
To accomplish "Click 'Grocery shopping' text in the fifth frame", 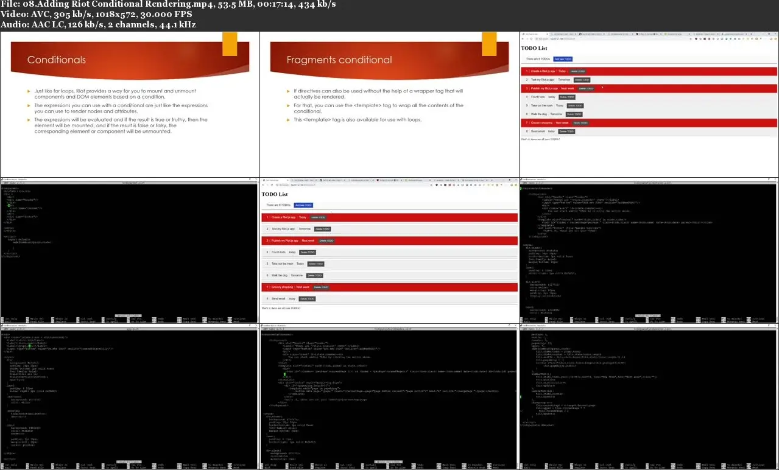I will click(x=282, y=287).
